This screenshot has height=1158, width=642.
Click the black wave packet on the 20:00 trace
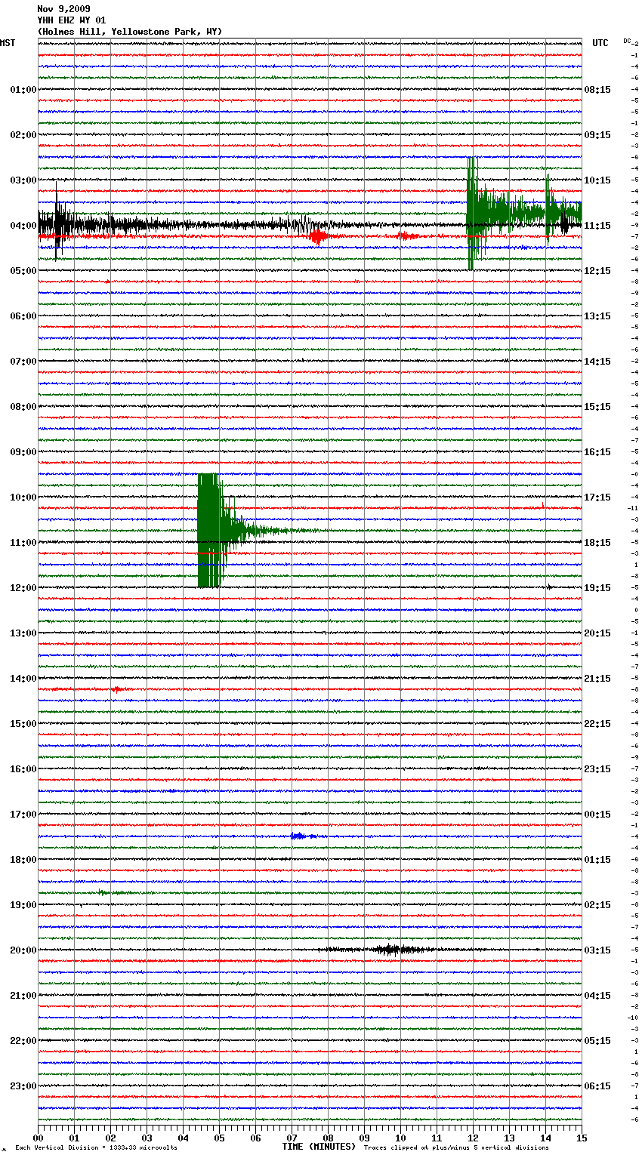click(390, 950)
